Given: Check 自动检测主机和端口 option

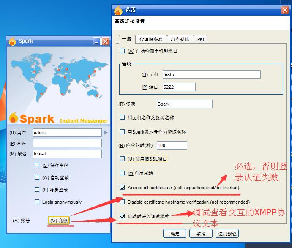Looking at the screenshot, I should click(123, 51).
